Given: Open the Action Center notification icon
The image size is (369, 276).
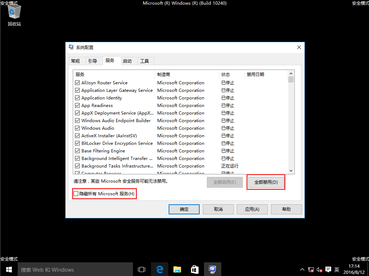Looking at the screenshot, I should (x=328, y=270).
